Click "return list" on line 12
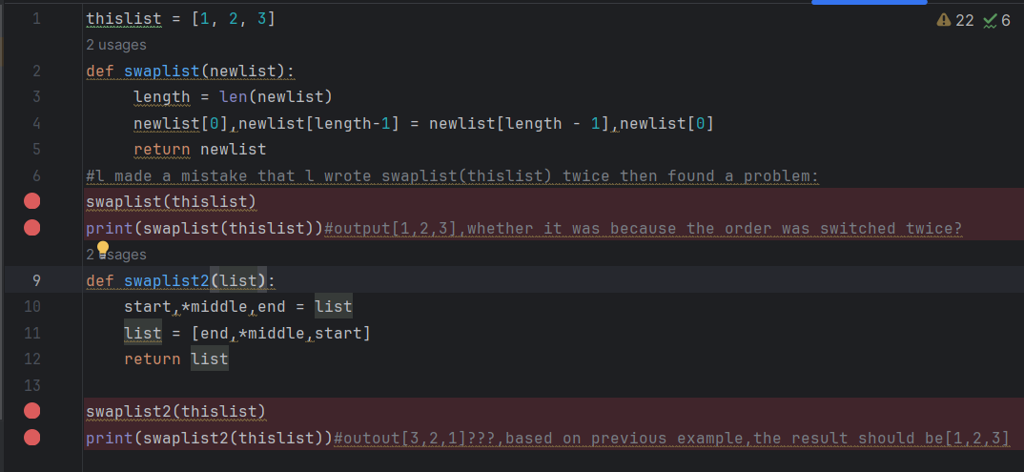This screenshot has height=472, width=1024. coord(175,359)
